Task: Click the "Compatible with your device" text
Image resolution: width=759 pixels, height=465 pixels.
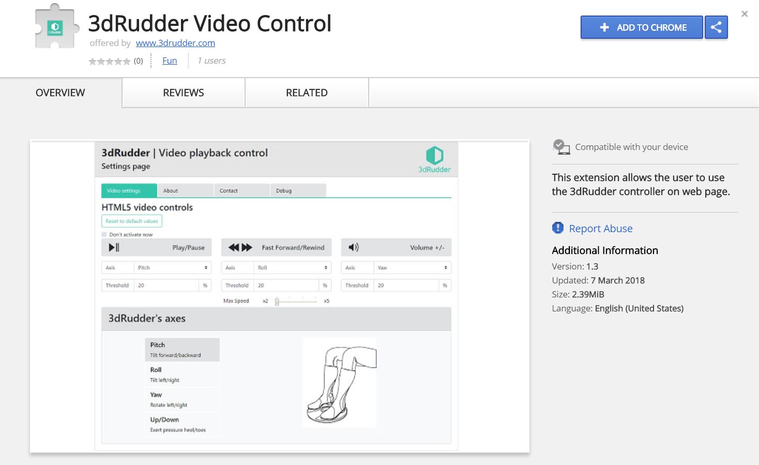Action: pos(632,147)
